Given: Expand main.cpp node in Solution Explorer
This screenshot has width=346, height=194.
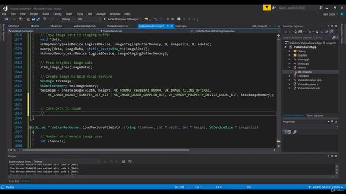Looking at the screenshot, I should pyautogui.click(x=289, y=59).
